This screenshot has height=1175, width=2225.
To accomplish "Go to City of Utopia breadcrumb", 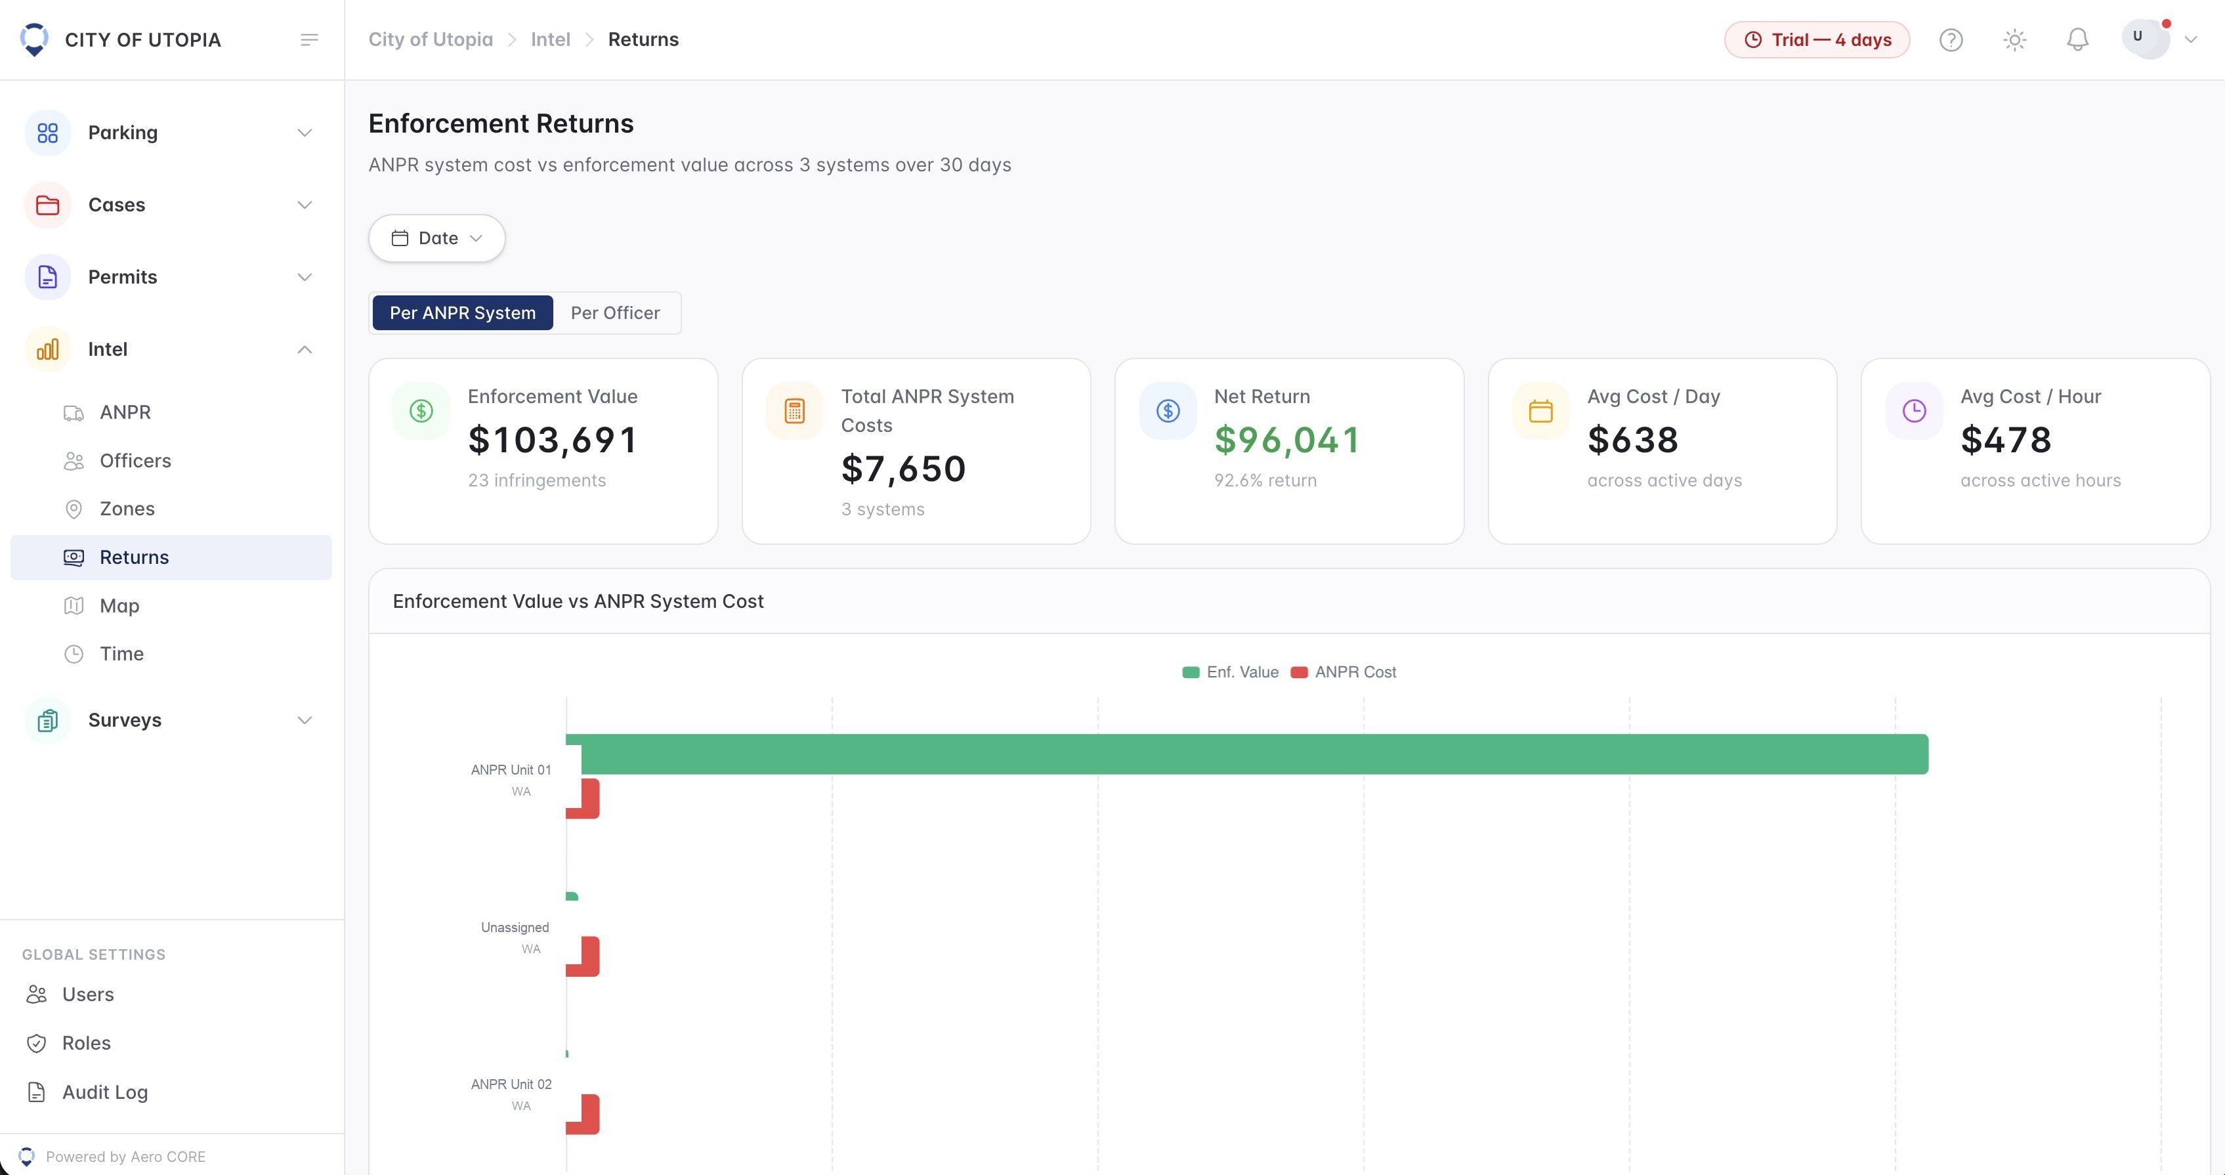I will [430, 40].
